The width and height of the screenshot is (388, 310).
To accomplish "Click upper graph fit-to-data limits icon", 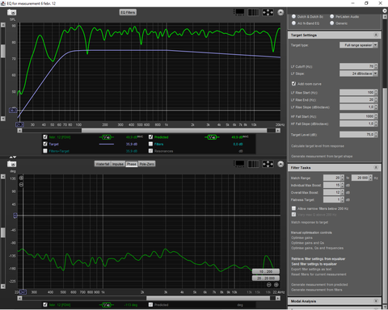I will (268, 12).
